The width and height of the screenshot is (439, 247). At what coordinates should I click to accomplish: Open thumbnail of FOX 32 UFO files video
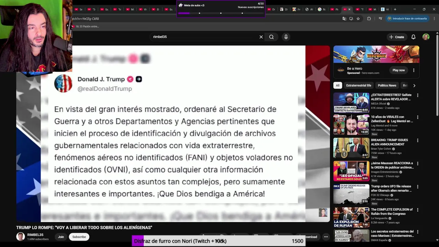point(351,194)
